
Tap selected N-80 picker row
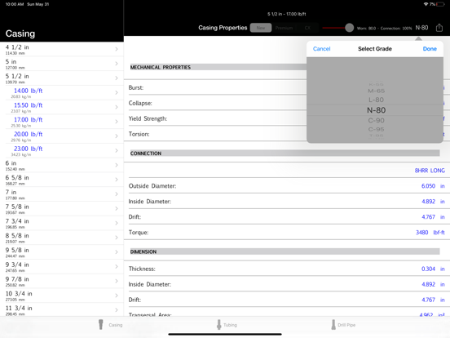376,110
